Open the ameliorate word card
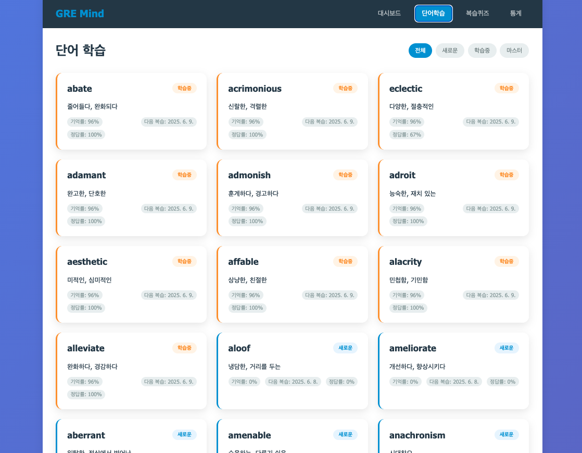 coord(453,371)
